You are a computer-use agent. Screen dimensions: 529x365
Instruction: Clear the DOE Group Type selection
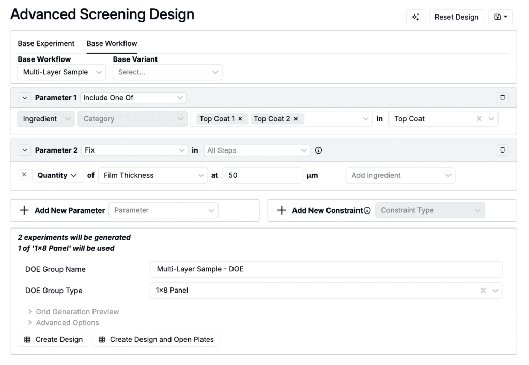(x=483, y=291)
